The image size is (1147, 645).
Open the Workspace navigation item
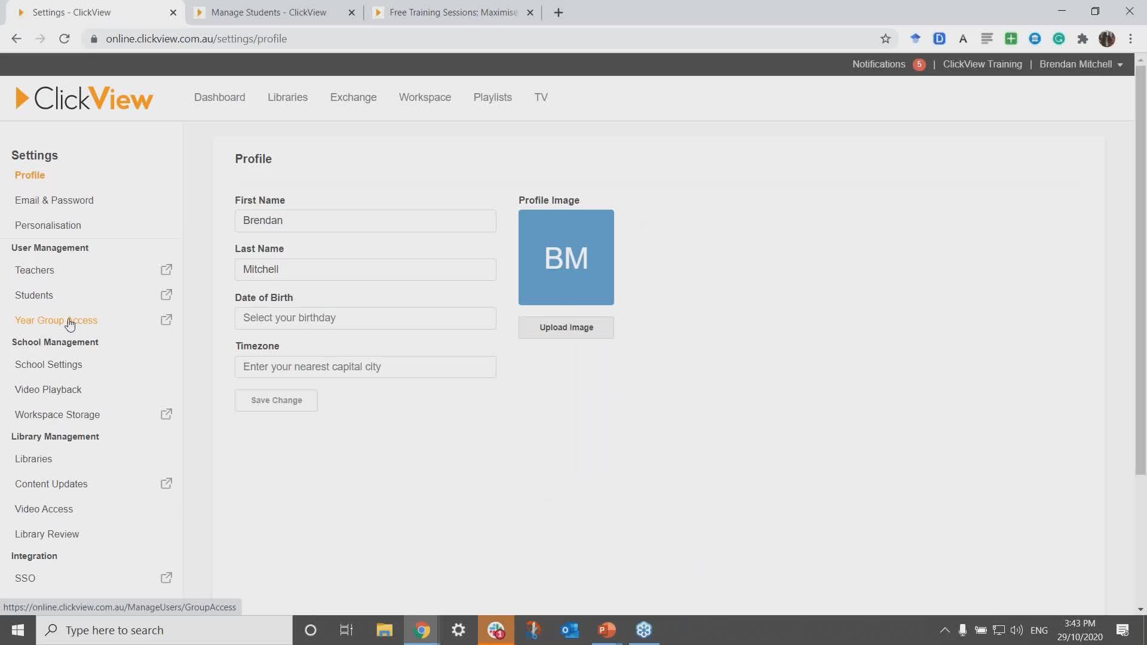[x=425, y=97]
